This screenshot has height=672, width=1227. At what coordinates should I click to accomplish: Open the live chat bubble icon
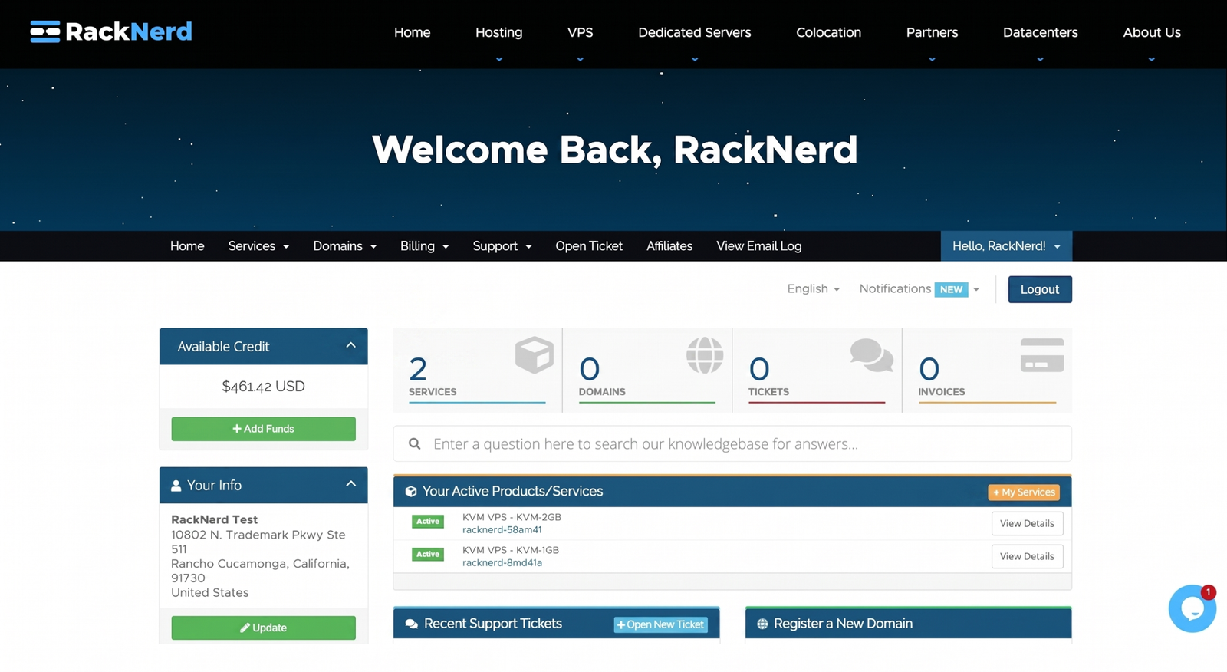pos(1192,609)
